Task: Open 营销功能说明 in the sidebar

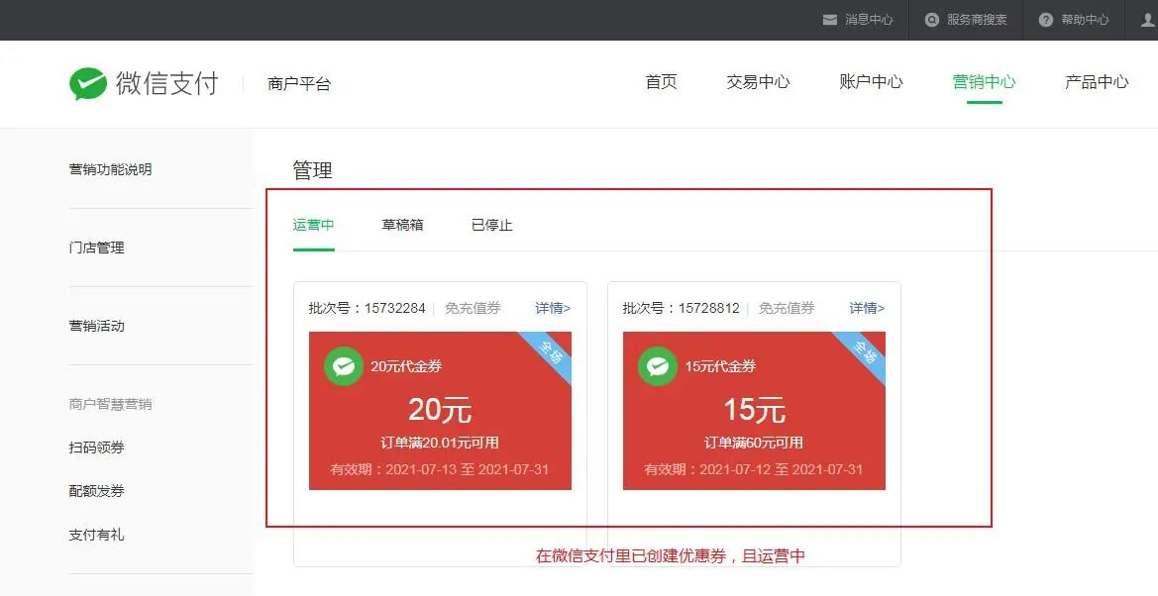Action: click(110, 169)
